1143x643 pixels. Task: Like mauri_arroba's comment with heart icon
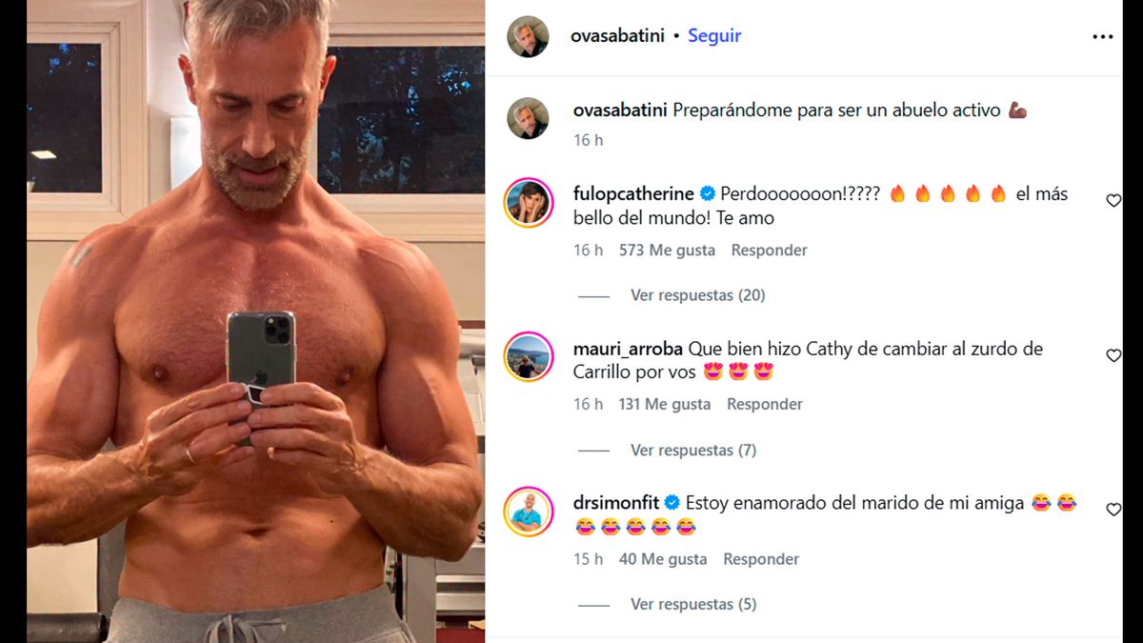point(1113,355)
